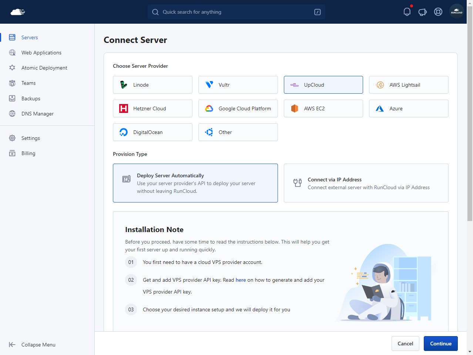Click the help lifebuoy icon

point(438,12)
